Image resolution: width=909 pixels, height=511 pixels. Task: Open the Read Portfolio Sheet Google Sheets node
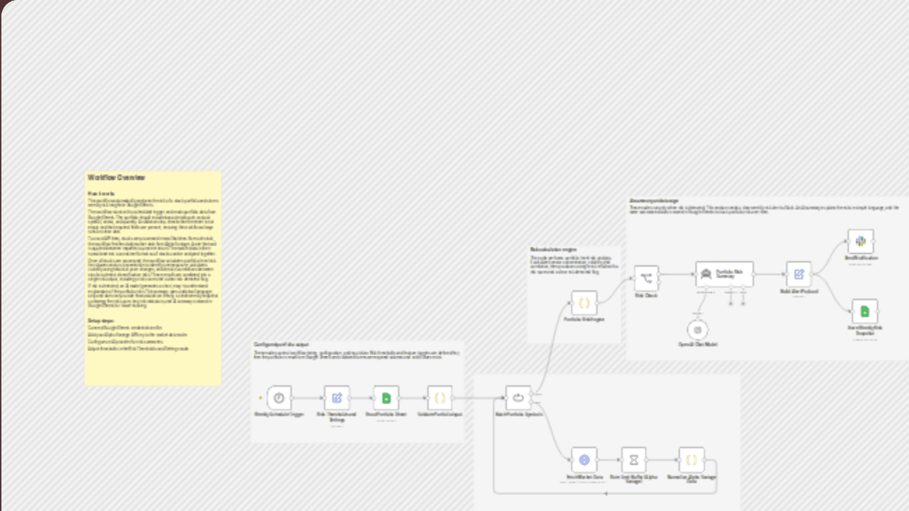(x=386, y=398)
